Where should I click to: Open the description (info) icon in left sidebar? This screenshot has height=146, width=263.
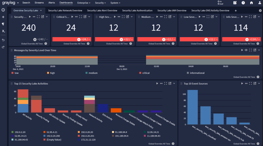click(3, 10)
